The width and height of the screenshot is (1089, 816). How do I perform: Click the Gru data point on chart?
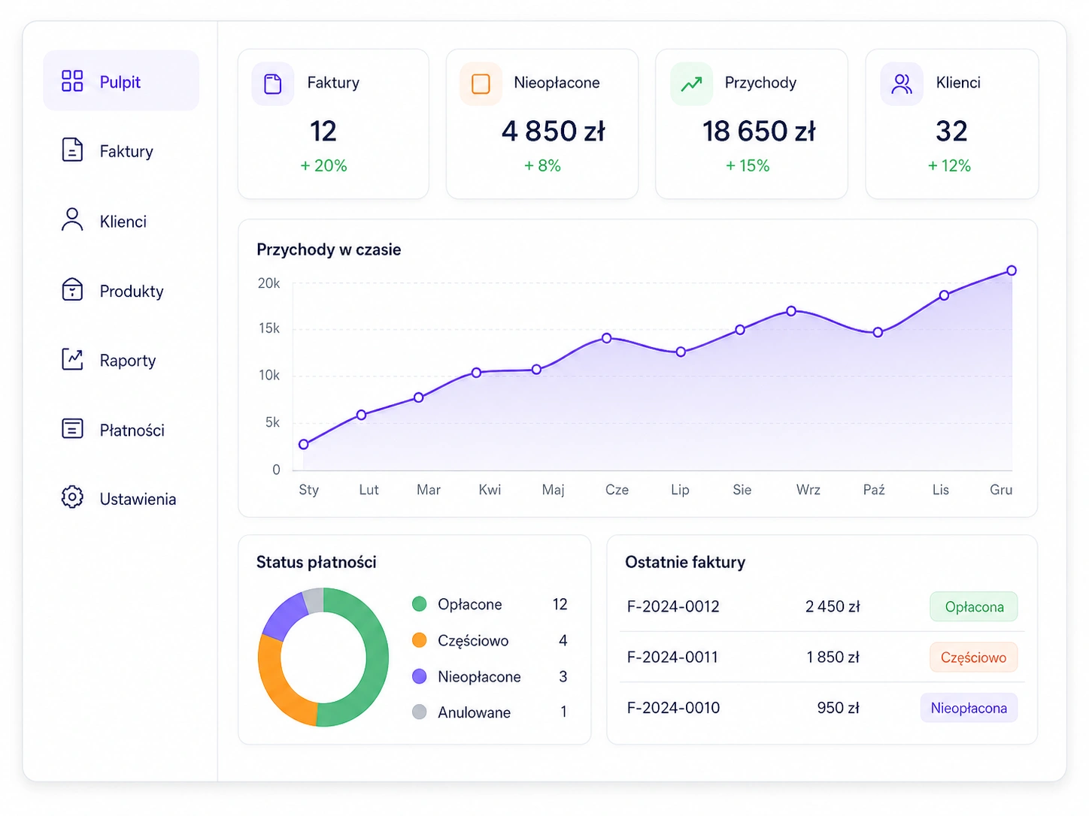pos(1012,270)
